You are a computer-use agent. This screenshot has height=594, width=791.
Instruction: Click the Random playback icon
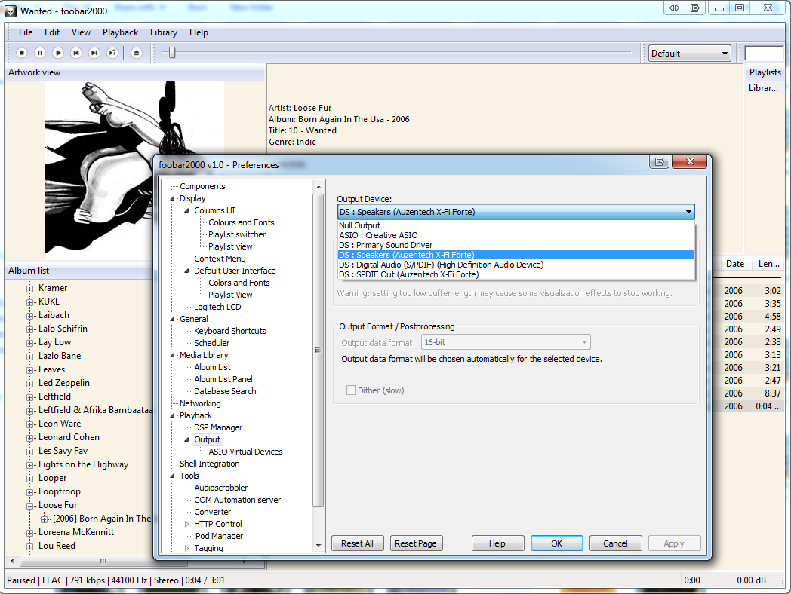pos(112,53)
